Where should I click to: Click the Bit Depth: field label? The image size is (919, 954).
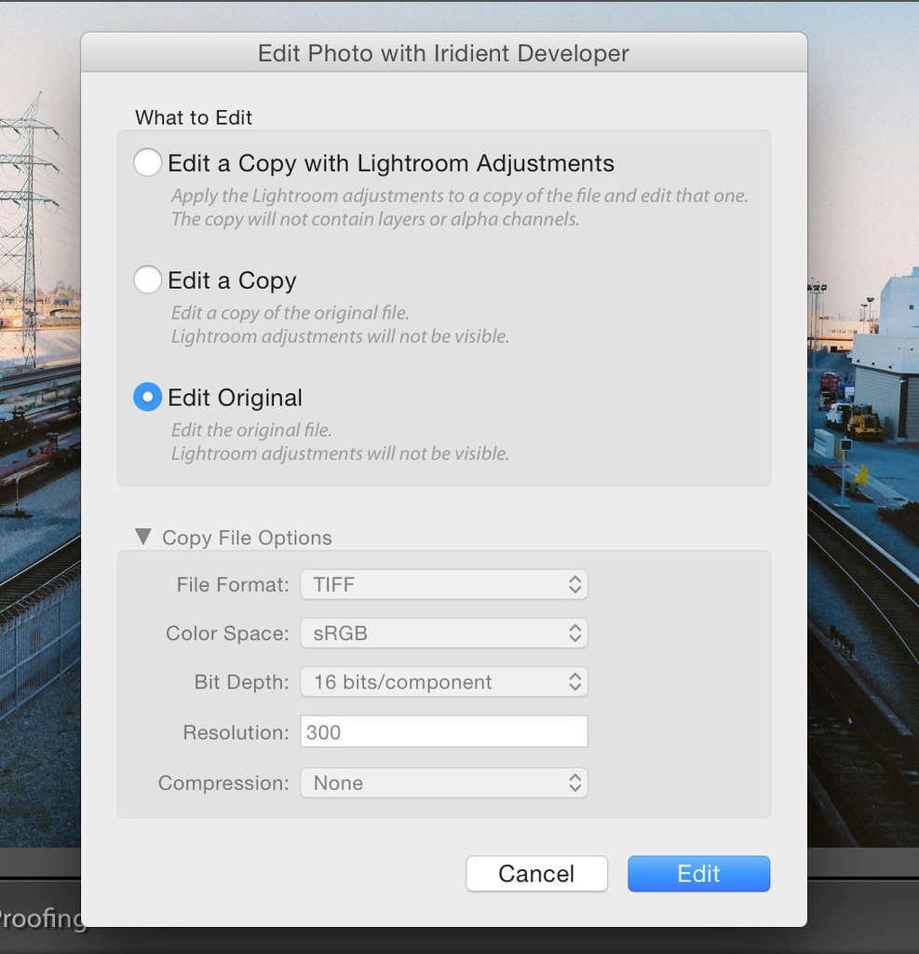pyautogui.click(x=241, y=682)
